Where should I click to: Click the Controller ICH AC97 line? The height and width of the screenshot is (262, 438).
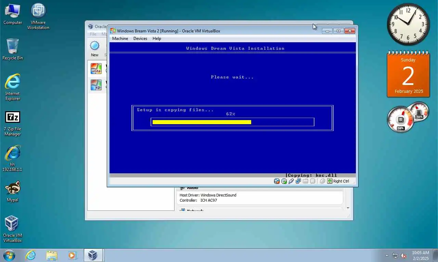point(198,200)
